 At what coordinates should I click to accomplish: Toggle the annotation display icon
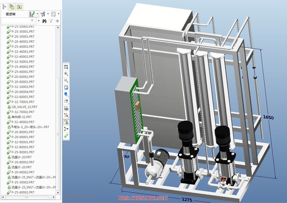(x=66, y=122)
